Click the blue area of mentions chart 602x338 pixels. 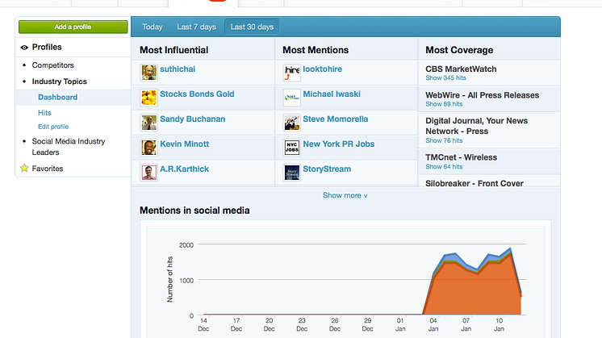pyautogui.click(x=454, y=257)
